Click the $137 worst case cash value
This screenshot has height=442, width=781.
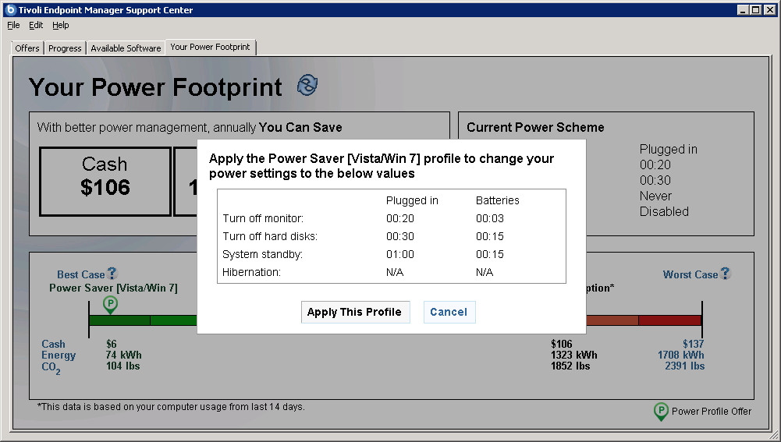tap(693, 344)
